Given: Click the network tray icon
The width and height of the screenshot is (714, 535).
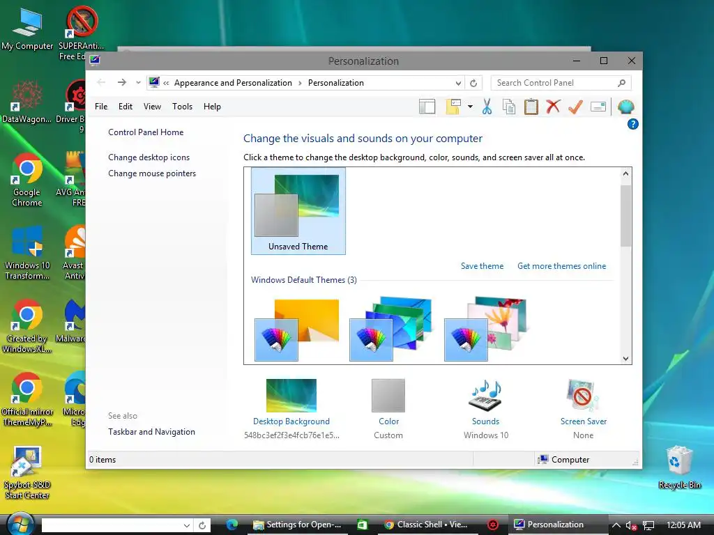Looking at the screenshot, I should [x=648, y=525].
